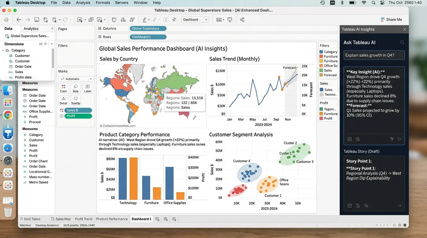Click the Global Superstore Sales data source
Screen dimensions: 427x238
(27, 36)
